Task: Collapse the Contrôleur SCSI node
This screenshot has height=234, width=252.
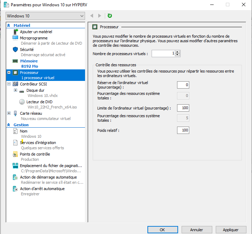Action: pos(9,84)
